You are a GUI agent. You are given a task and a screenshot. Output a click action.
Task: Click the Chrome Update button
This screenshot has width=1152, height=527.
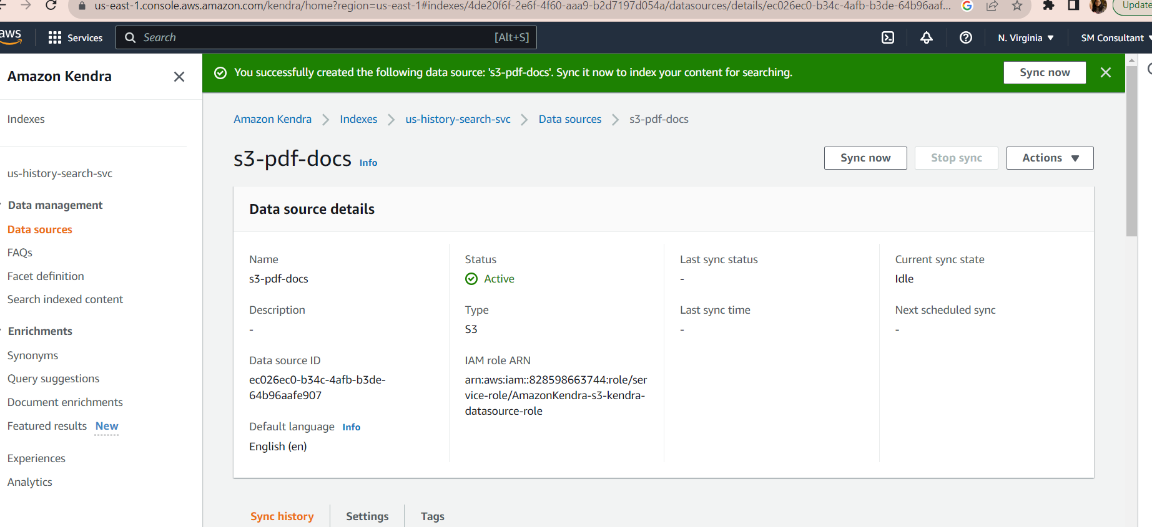coord(1132,6)
